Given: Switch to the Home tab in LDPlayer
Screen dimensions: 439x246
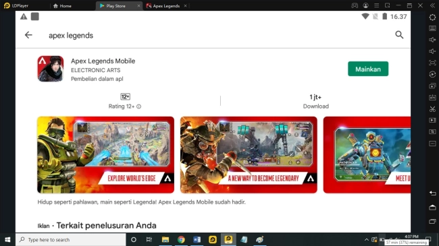Looking at the screenshot, I should point(62,5).
